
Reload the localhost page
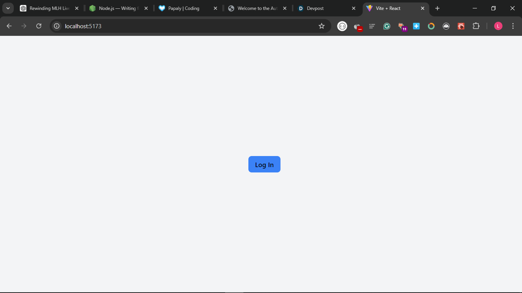point(39,26)
